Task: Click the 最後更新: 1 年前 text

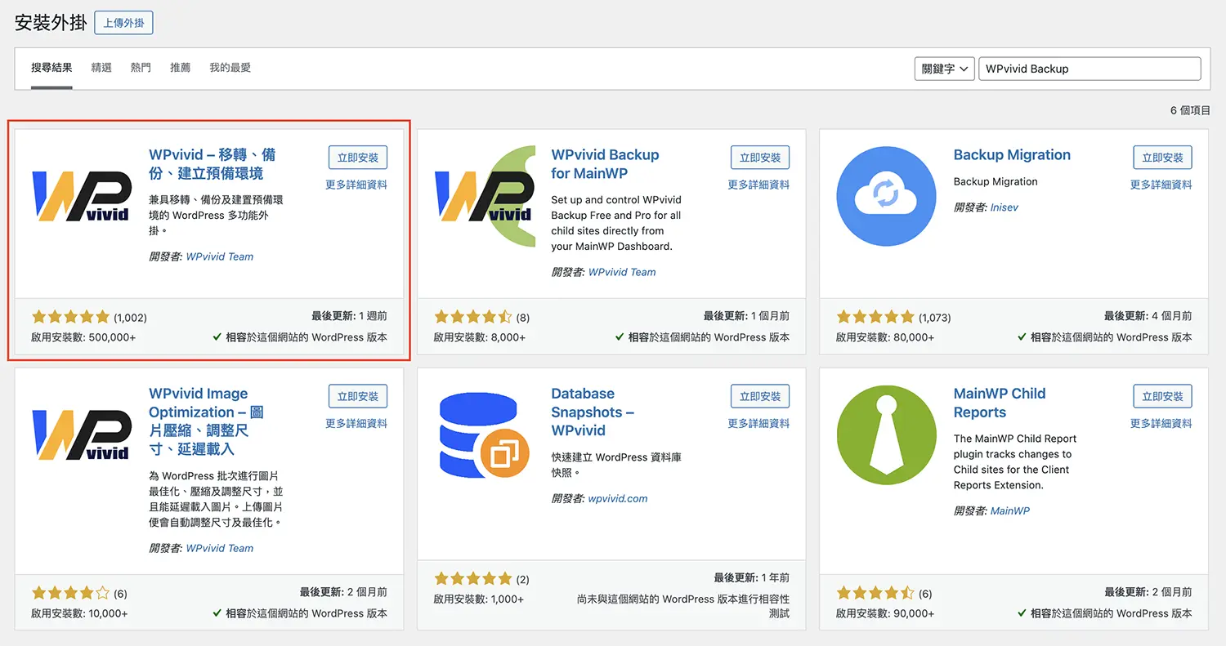Action: [x=752, y=577]
